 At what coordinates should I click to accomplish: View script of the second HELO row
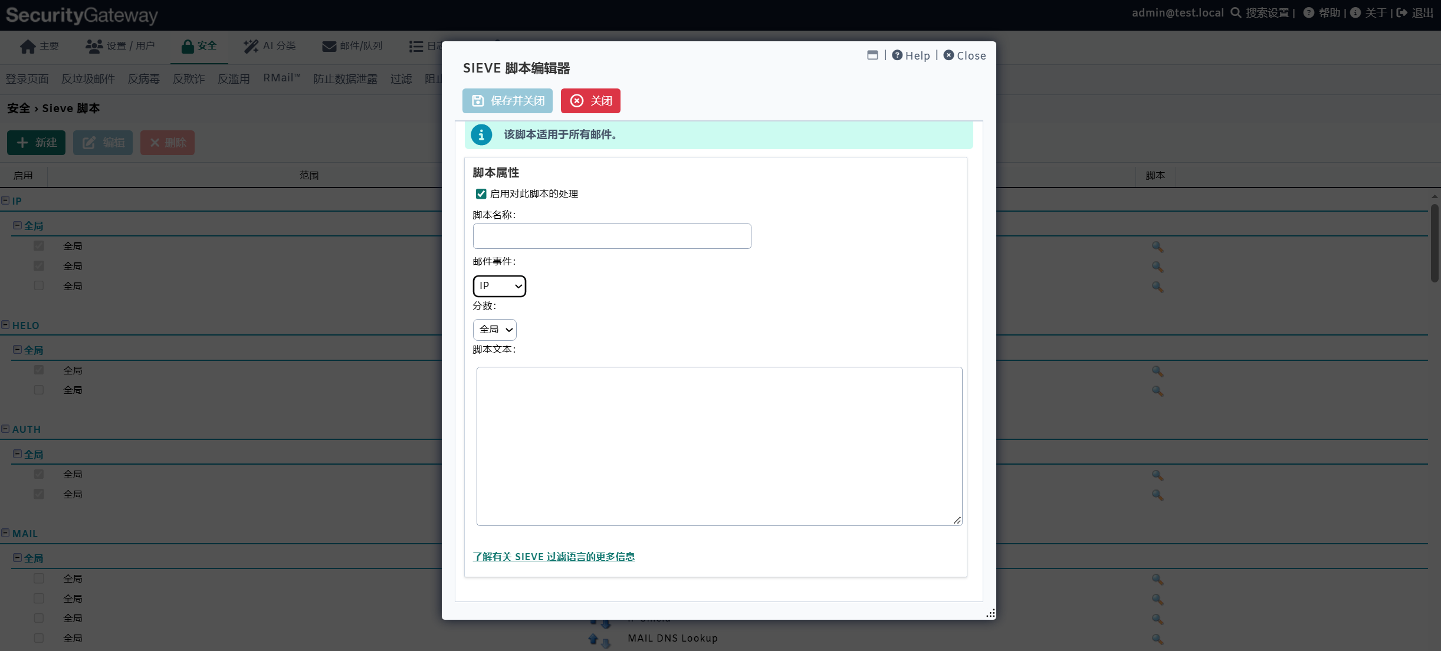coord(1157,390)
